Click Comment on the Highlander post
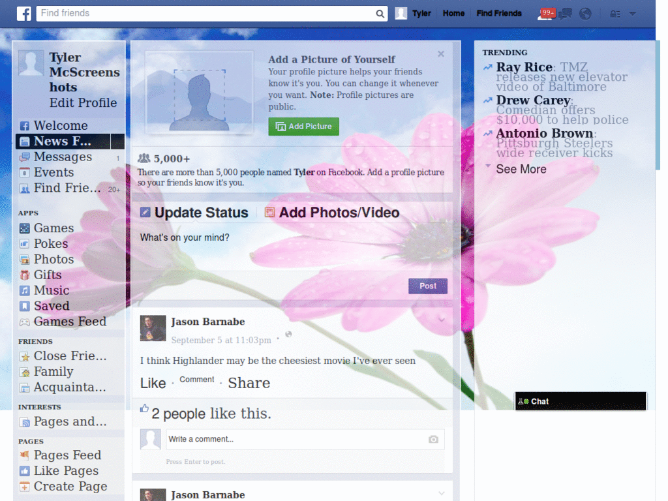Image resolution: width=668 pixels, height=501 pixels. 197,380
